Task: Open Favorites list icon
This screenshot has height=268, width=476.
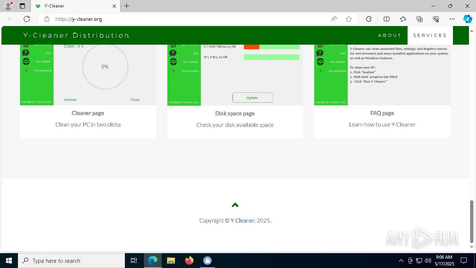Action: pos(403,19)
